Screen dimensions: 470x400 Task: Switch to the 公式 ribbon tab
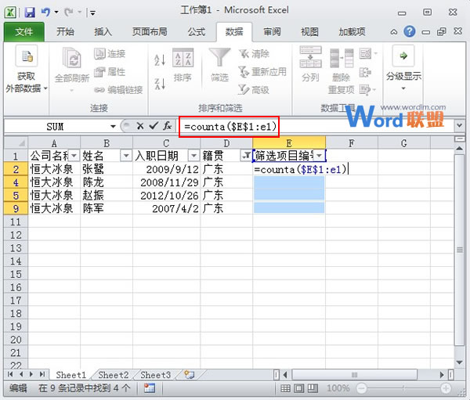pos(197,32)
